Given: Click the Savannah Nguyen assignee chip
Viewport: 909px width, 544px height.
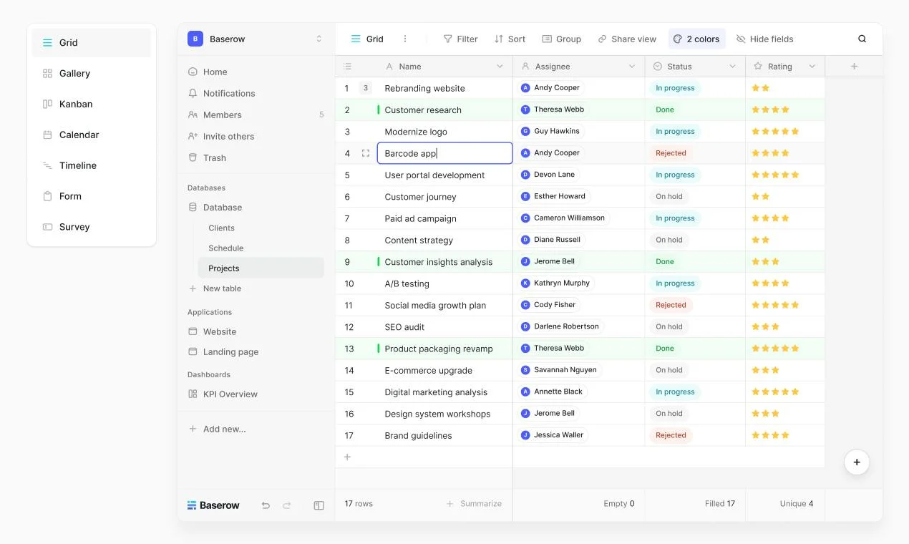Looking at the screenshot, I should pyautogui.click(x=559, y=370).
